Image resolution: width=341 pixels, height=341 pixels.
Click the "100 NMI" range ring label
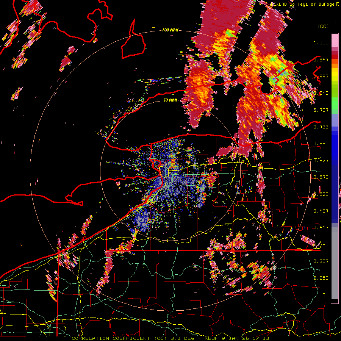[170, 30]
